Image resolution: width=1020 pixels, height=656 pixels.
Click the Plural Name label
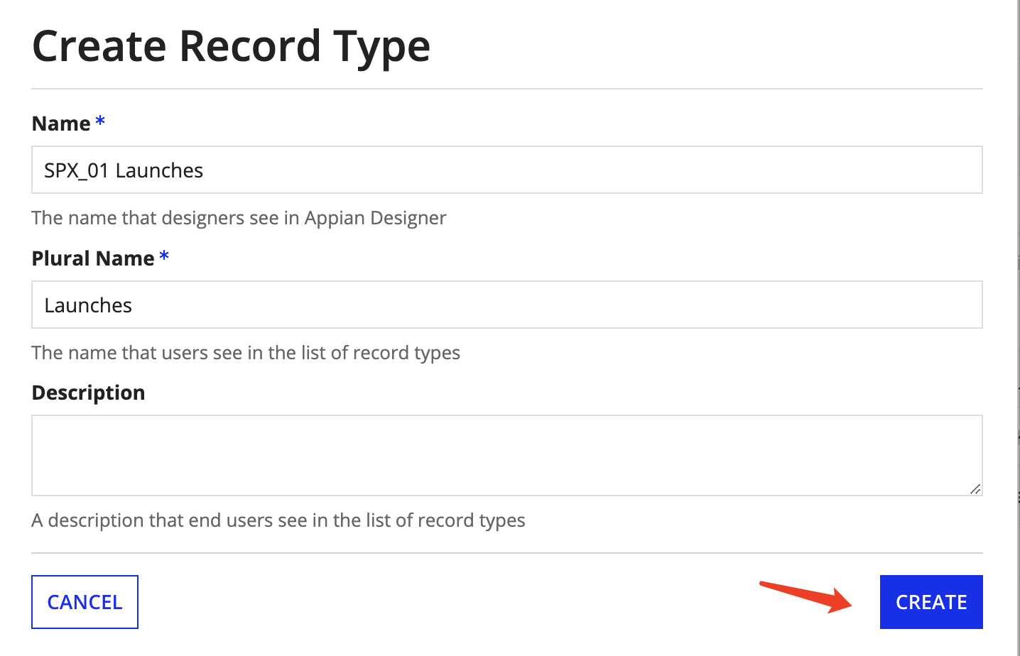pyautogui.click(x=93, y=258)
